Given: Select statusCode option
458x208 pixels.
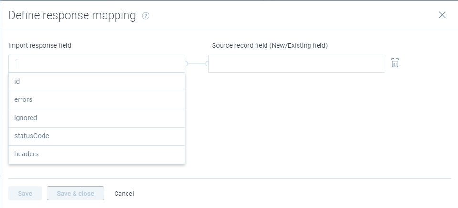Looking at the screenshot, I should [x=96, y=136].
